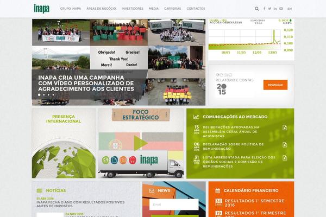Open the Áreas de Negócio menu
This screenshot has height=217, width=326.
(101, 9)
